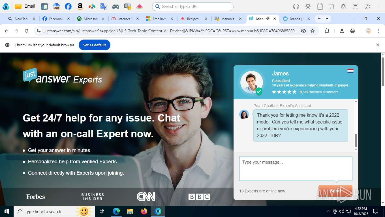Screen dimensions: 385x217
Task: Open the Email shortcut in top toolbar
Action: [x=25, y=6]
